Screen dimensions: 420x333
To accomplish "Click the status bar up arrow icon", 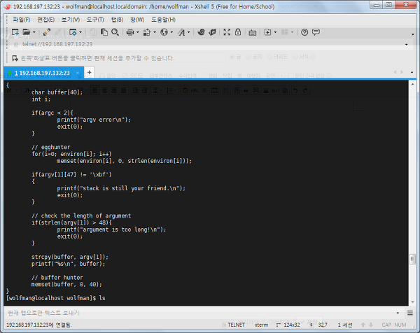I will click(x=363, y=325).
